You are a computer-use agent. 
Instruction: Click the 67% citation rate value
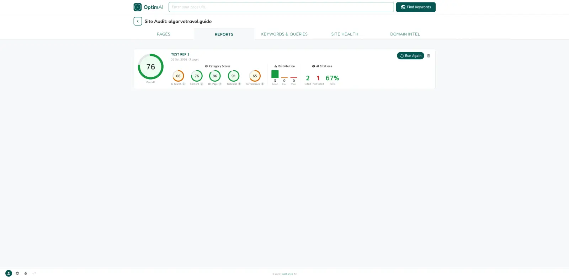(332, 78)
